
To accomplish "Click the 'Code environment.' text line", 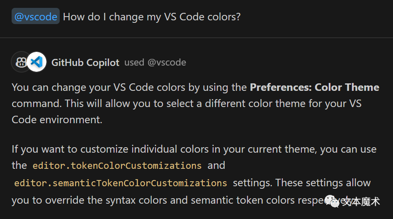I will click(57, 119).
